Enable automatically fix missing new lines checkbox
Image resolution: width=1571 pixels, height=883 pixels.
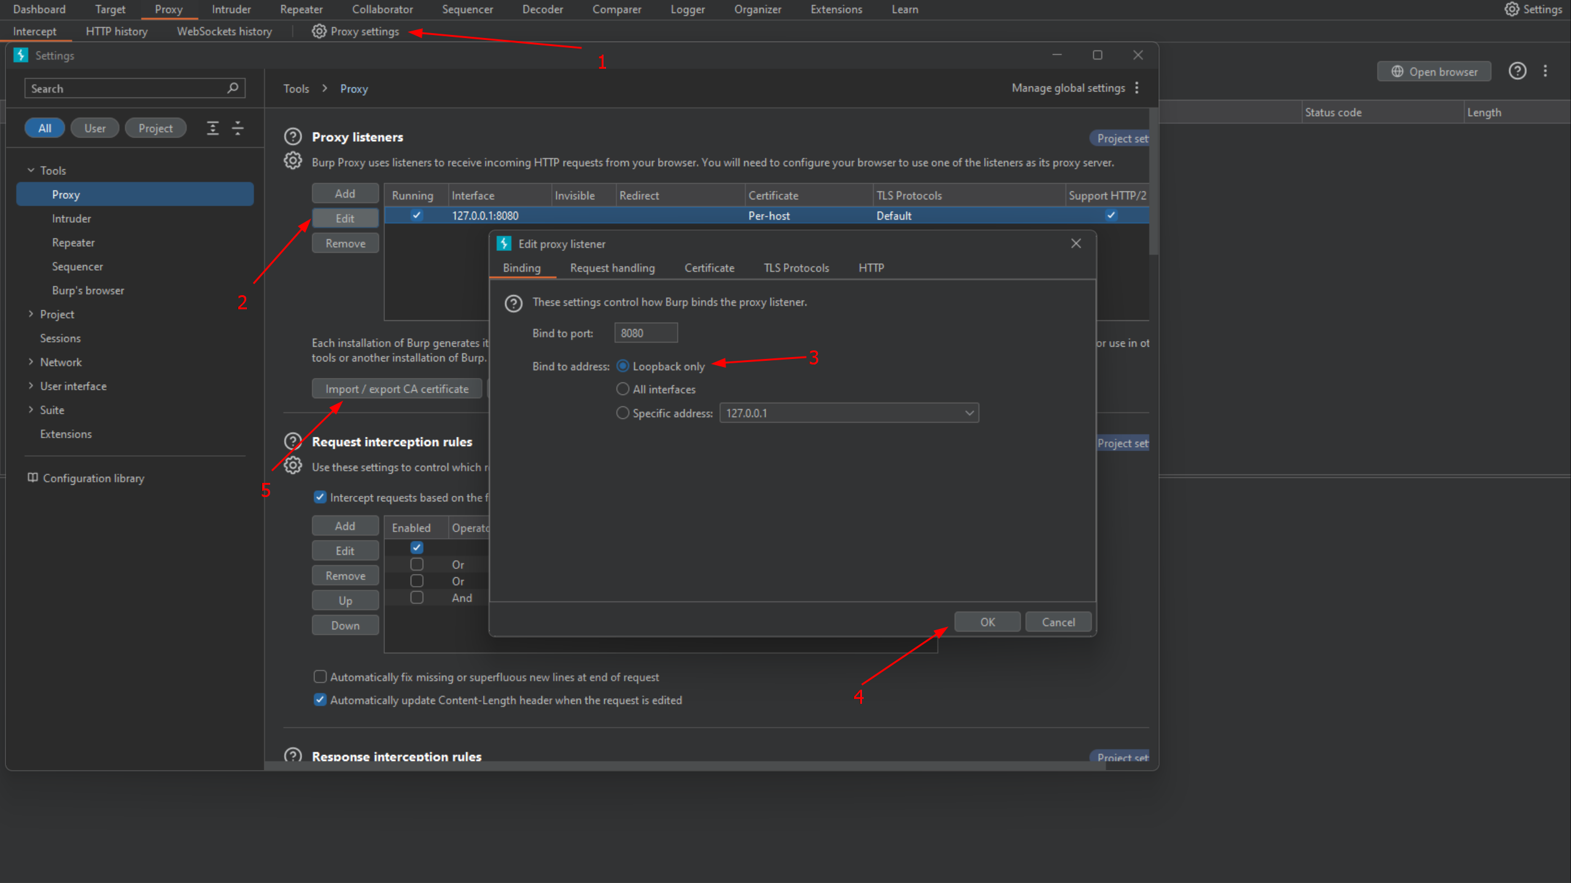[x=320, y=677]
